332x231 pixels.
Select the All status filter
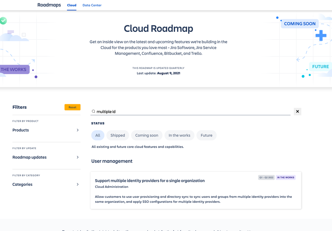[98, 135]
